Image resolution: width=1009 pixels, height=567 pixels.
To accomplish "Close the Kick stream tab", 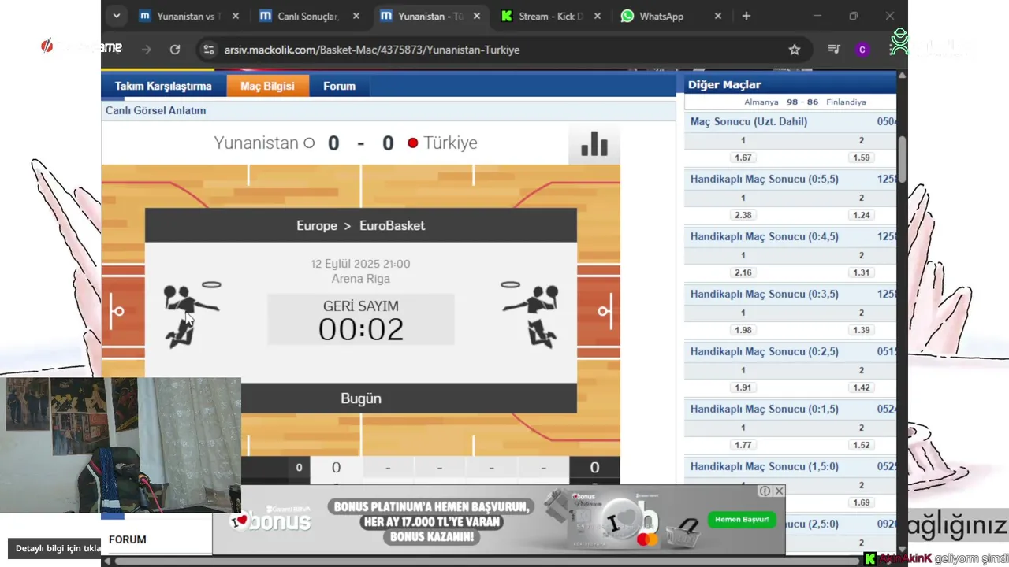I will [597, 16].
